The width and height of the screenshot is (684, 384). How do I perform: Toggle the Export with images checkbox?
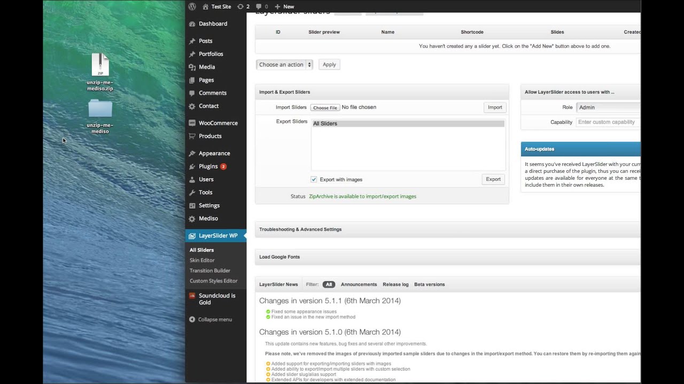(314, 180)
